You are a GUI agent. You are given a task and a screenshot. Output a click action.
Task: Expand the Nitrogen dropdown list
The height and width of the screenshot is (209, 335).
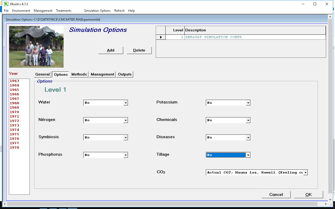tap(126, 120)
